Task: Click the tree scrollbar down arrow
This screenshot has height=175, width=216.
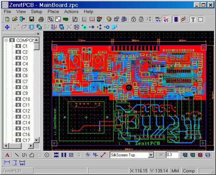Action: [x=36, y=140]
